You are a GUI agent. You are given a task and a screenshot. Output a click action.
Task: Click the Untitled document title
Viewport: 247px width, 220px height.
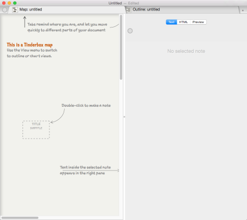pos(115,3)
